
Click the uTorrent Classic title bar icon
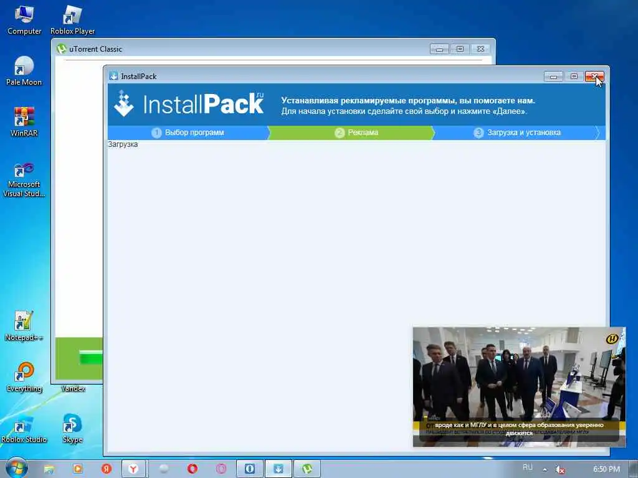[x=62, y=49]
